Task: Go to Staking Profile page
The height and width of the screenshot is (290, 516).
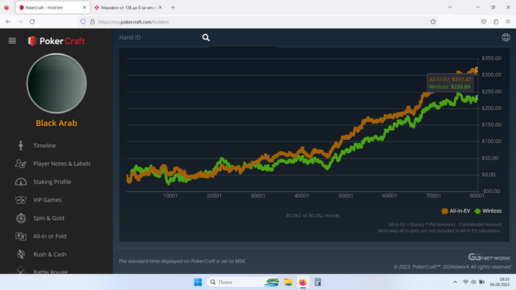Action: (52, 182)
